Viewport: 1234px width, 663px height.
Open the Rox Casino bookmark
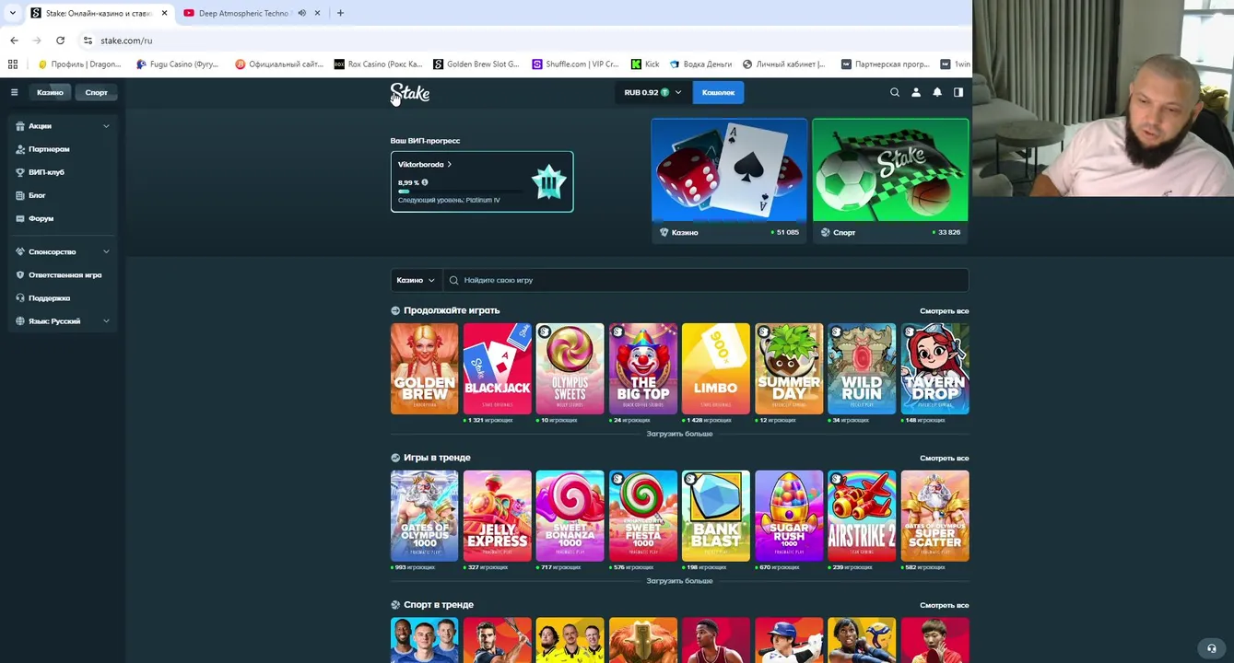(379, 64)
